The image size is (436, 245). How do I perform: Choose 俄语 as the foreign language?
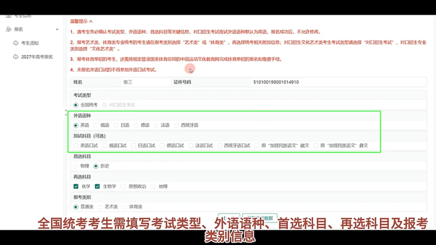[x=96, y=126]
